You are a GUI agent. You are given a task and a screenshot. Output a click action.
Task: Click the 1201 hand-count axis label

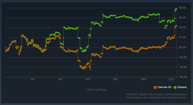point(171,79)
